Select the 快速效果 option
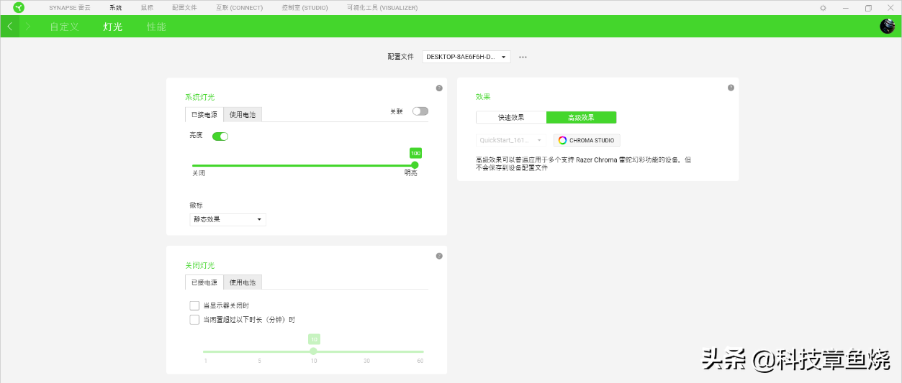The height and width of the screenshot is (383, 902). tap(511, 117)
